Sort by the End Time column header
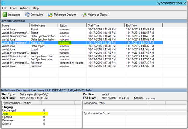 (144, 25)
